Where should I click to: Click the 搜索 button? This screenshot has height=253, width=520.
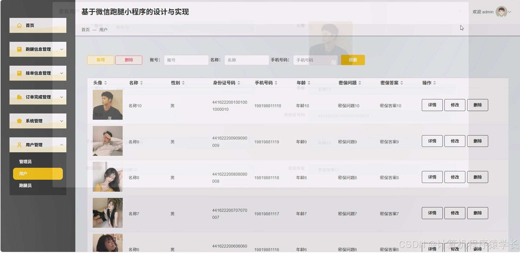pos(353,60)
